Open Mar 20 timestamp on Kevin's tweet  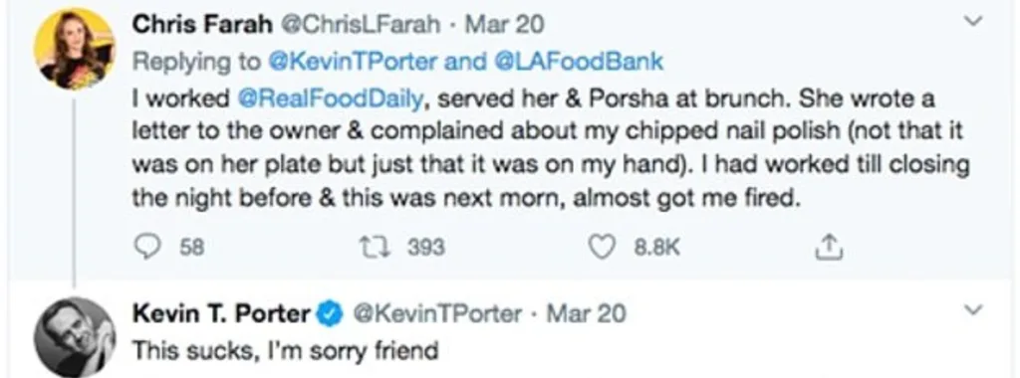(x=586, y=314)
